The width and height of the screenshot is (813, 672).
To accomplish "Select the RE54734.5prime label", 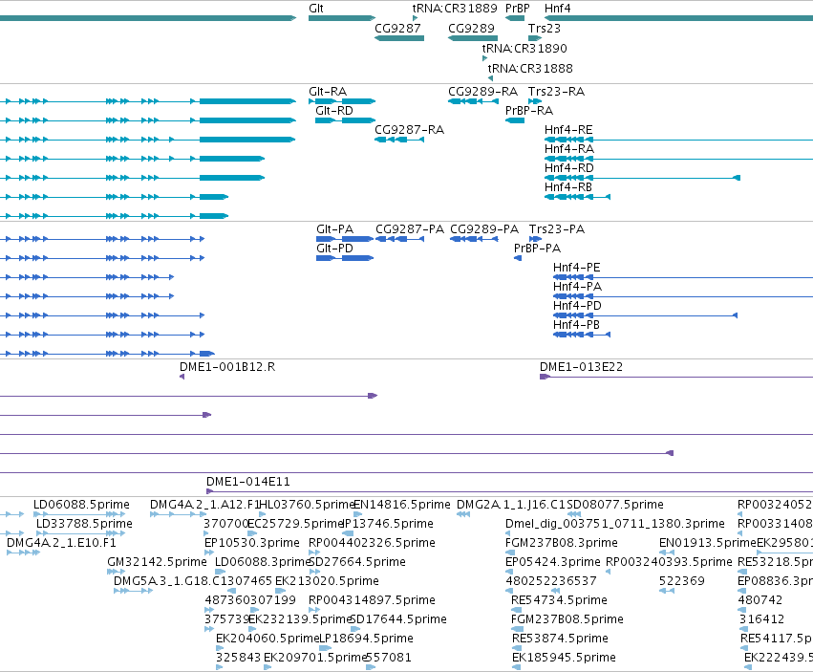I will 559,600.
